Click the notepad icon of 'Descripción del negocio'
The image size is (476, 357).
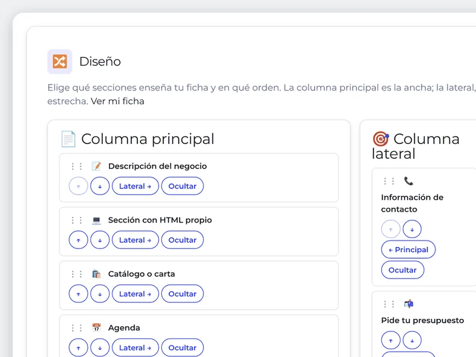[96, 167]
